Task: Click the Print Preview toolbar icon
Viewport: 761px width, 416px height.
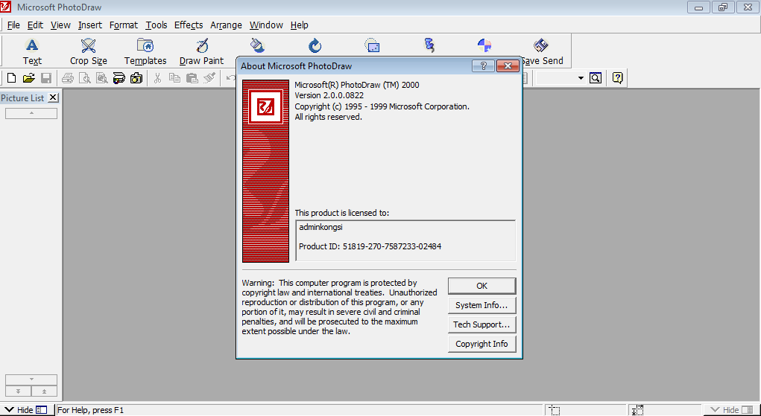Action: (x=85, y=77)
